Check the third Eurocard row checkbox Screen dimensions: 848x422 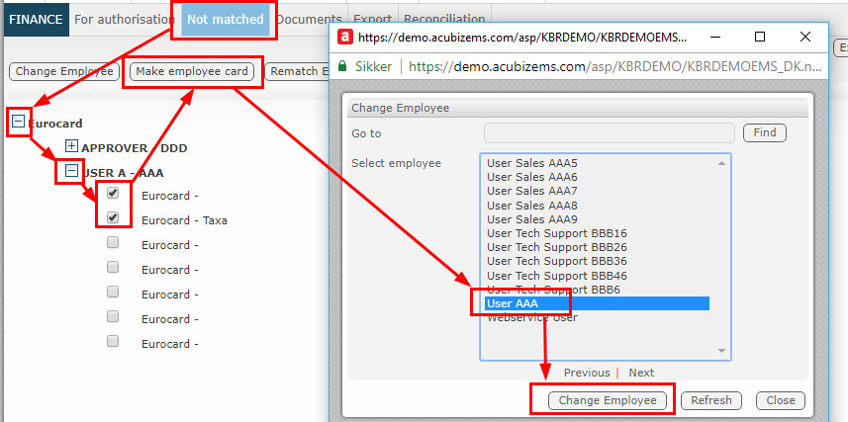(113, 242)
